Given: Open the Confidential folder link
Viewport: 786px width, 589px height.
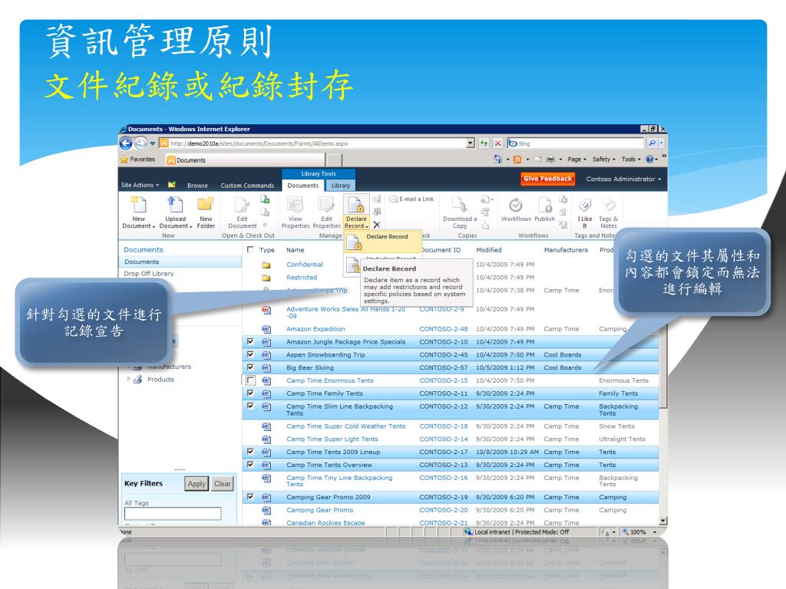Looking at the screenshot, I should [305, 265].
